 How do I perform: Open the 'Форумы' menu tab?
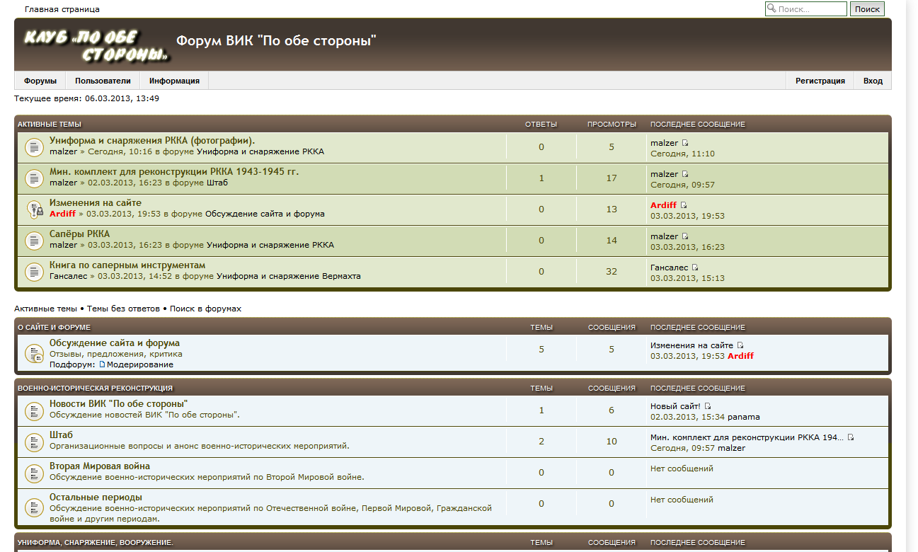pyautogui.click(x=40, y=81)
